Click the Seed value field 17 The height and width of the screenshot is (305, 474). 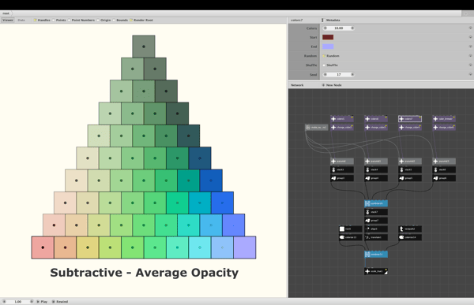[x=339, y=75]
